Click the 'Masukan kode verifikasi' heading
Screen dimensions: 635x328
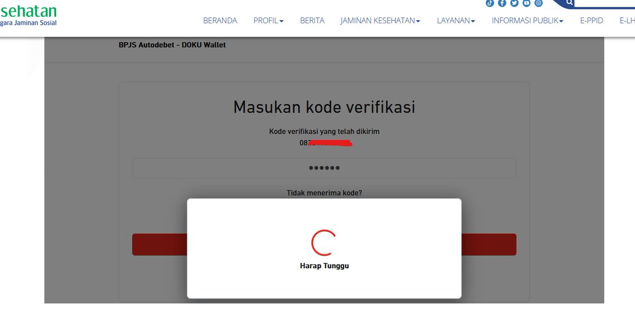pyautogui.click(x=324, y=107)
